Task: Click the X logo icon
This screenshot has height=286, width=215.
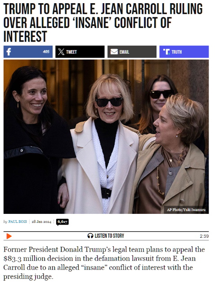Action: [x=61, y=52]
